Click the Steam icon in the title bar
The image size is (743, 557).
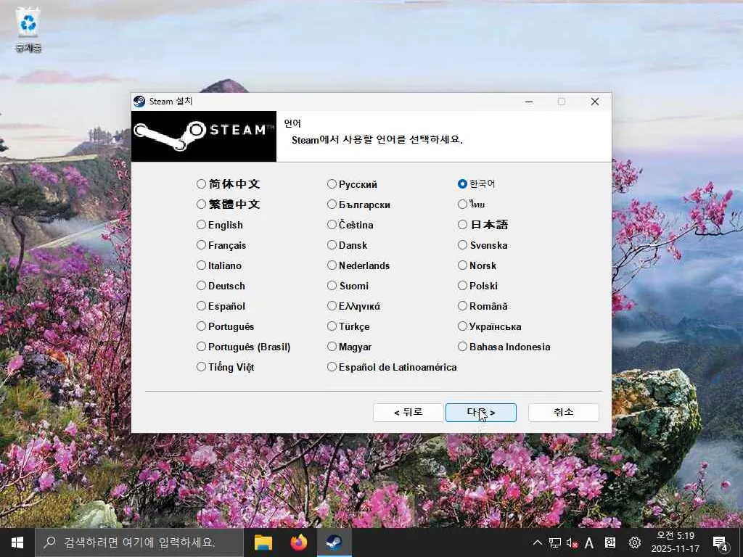[x=139, y=102]
